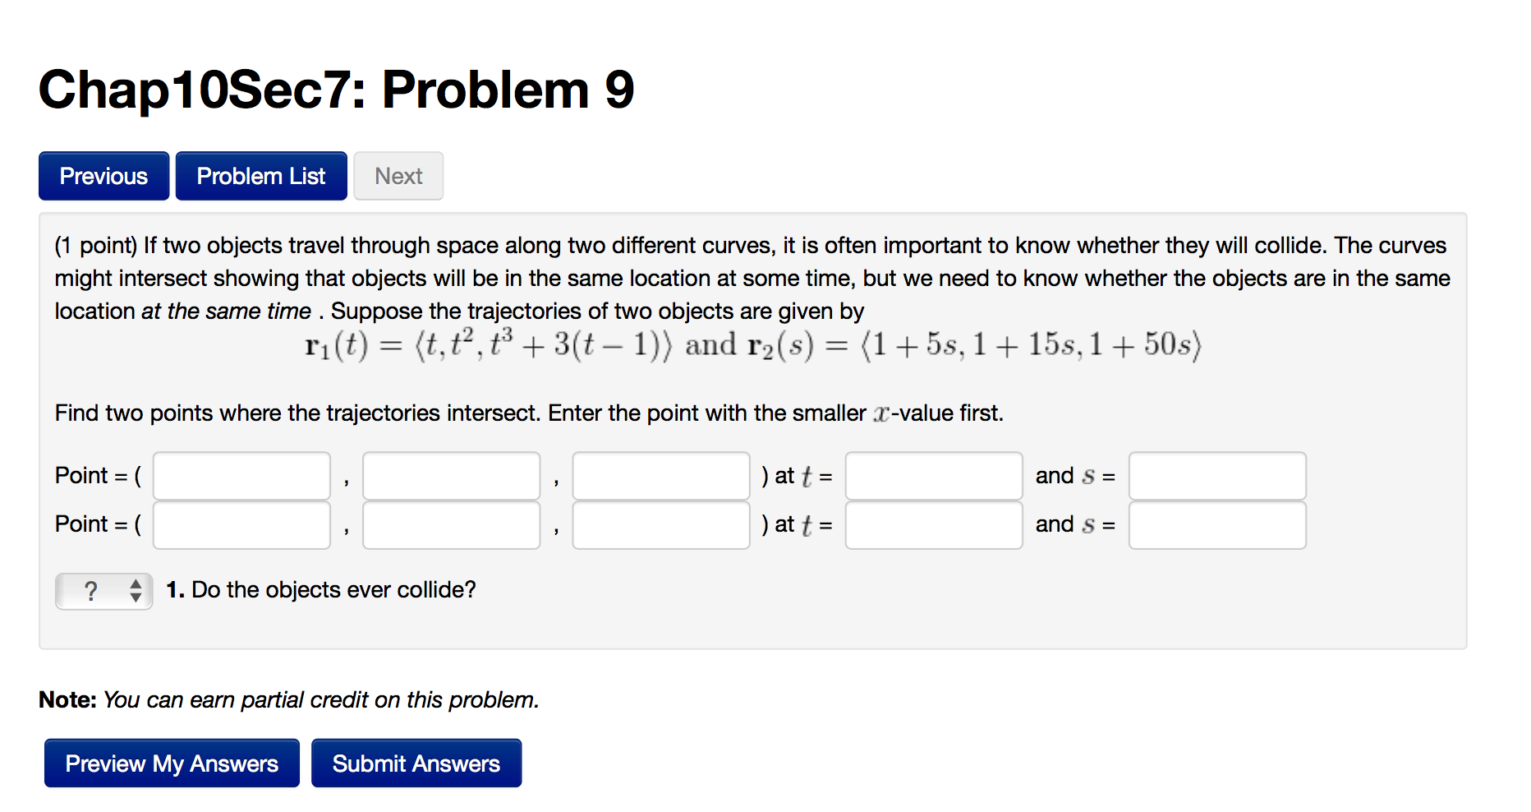Select the first s value input box
This screenshot has height=812, width=1531.
(1217, 475)
